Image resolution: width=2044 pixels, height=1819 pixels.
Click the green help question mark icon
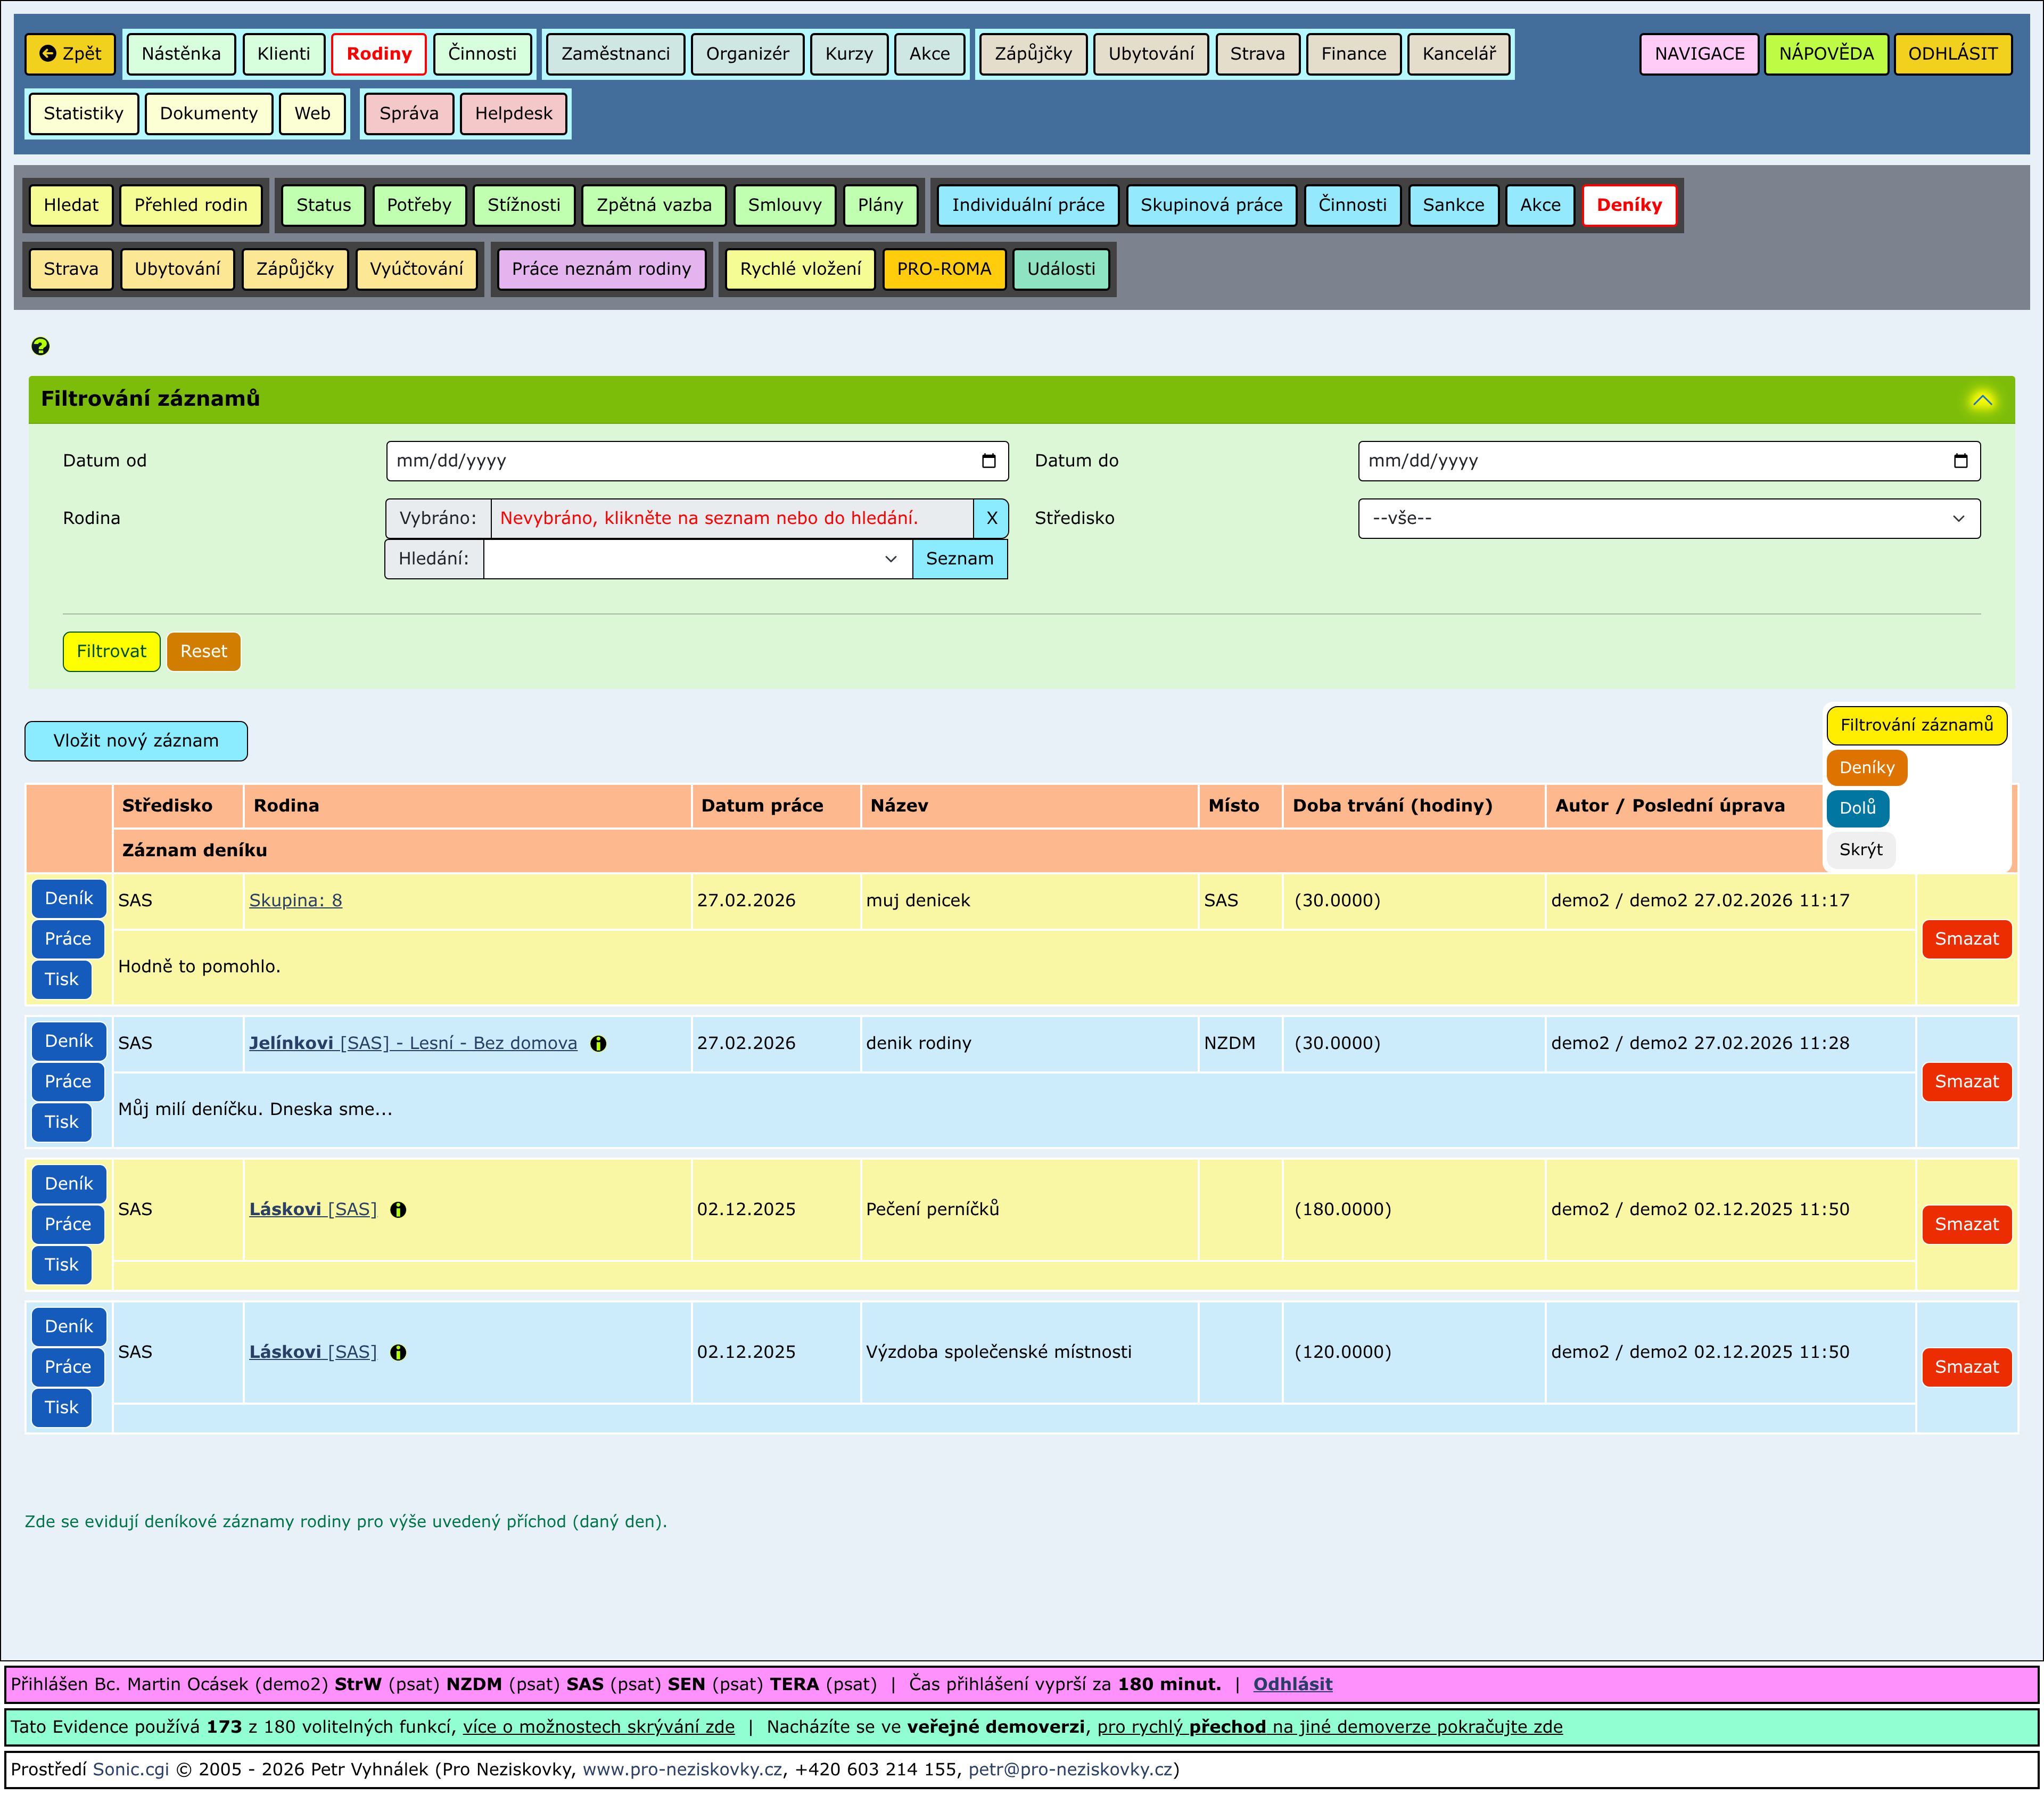tap(40, 346)
